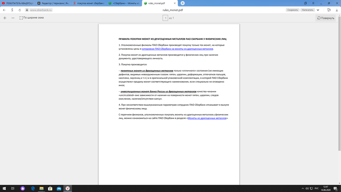Zoom in using the plus icon
Screen dimensions: 341x192
[x=4, y=18]
